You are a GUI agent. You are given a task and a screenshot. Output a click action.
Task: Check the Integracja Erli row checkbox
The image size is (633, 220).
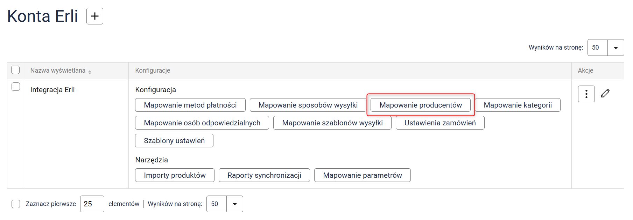click(x=16, y=87)
